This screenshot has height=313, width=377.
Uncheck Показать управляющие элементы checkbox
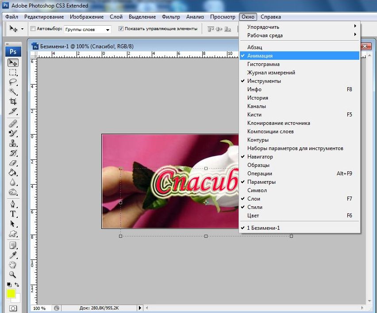point(121,29)
